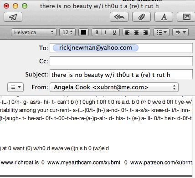The width and height of the screenshot is (195, 178).
Task: Toggle bold formatting
Action: point(97,32)
